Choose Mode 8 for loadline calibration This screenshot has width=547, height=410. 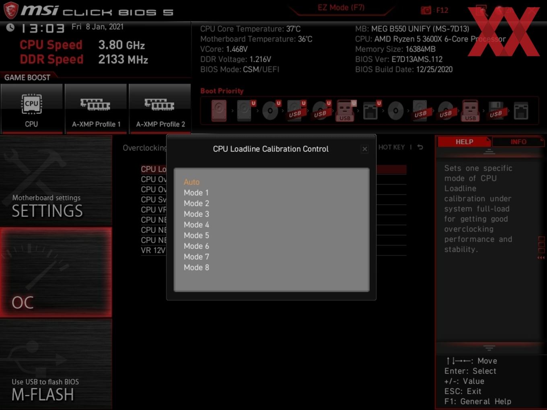196,267
